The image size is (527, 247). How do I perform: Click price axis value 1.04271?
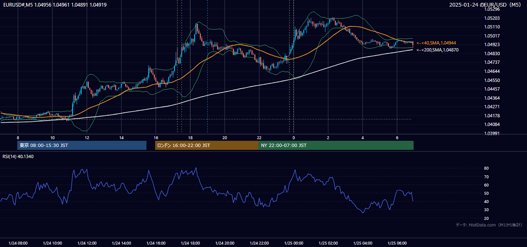point(492,107)
